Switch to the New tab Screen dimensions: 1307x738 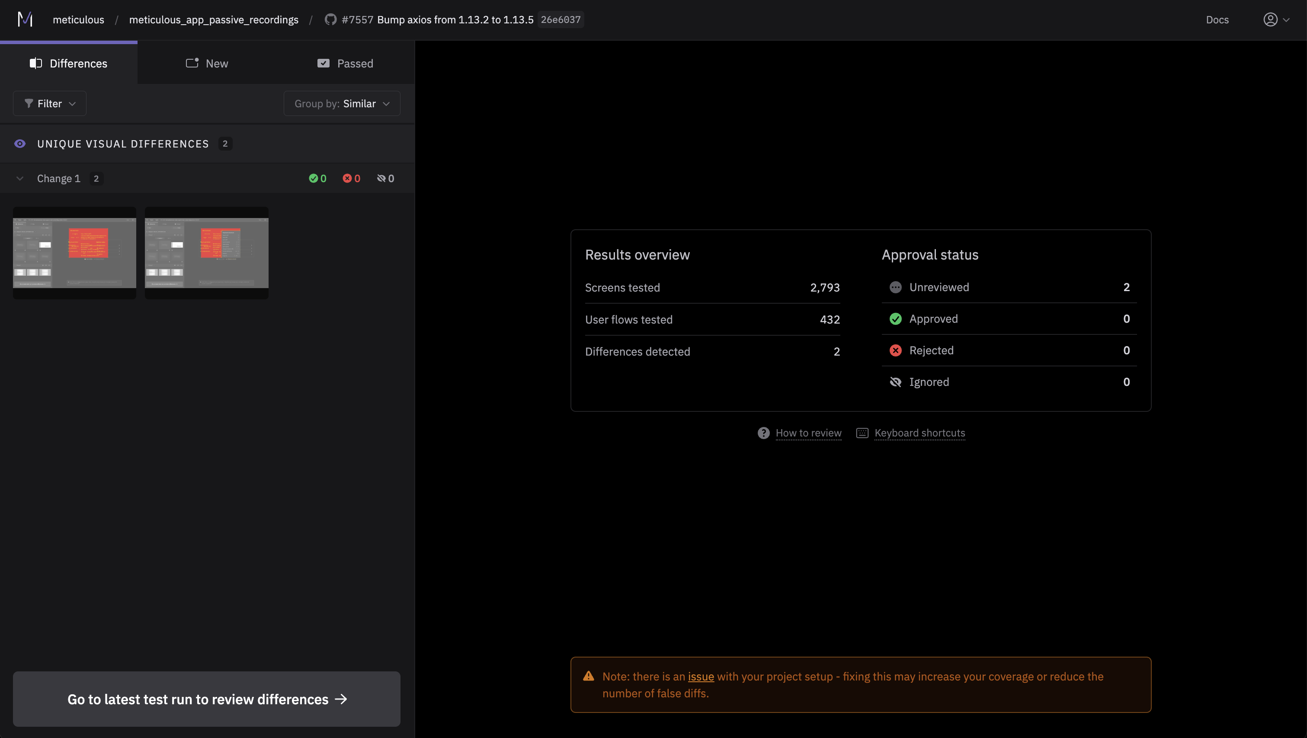tap(206, 64)
